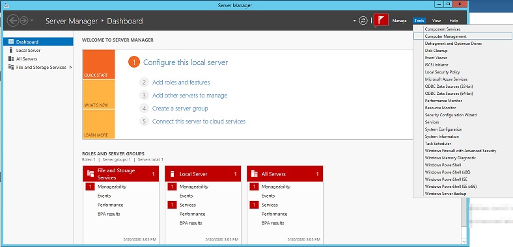This screenshot has height=247, width=513.
Task: Click All Servers tile icon
Action: [254, 174]
